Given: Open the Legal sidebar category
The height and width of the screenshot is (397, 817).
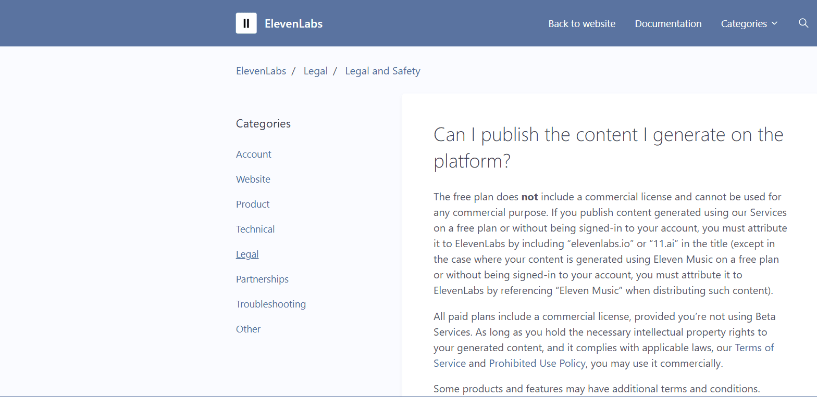Looking at the screenshot, I should (x=247, y=254).
